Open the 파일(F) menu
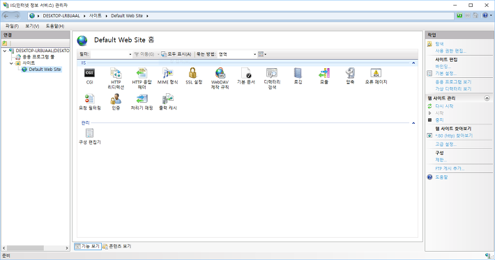Image resolution: width=495 pixels, height=260 pixels. pyautogui.click(x=12, y=26)
